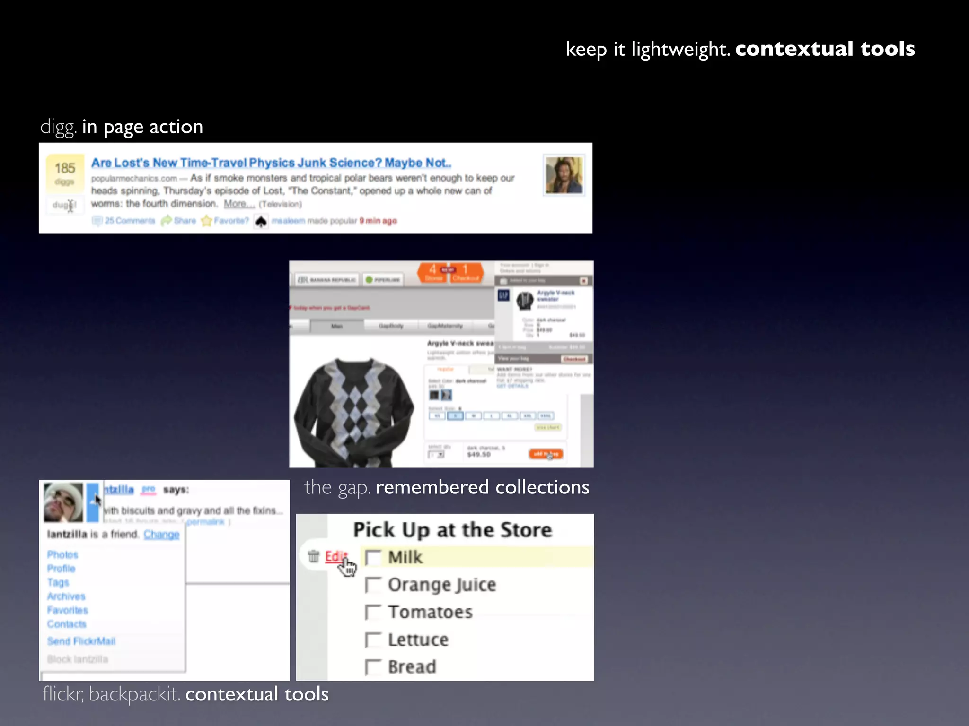Click Change link next to friend status
969x726 pixels.
click(161, 535)
